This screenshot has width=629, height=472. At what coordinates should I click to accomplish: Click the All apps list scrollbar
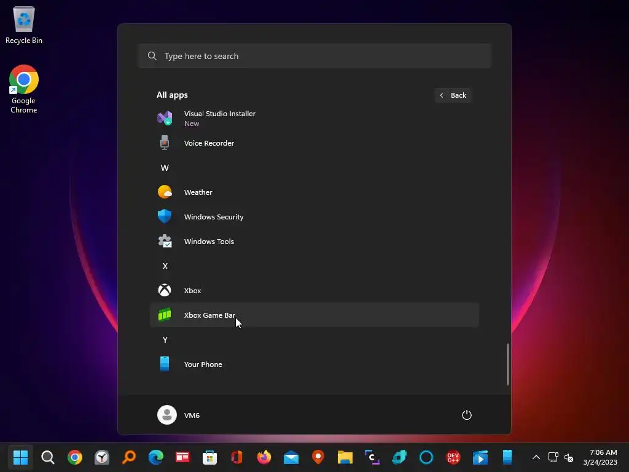pos(508,364)
